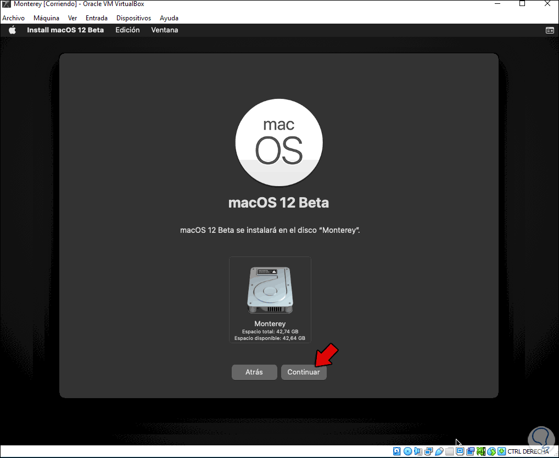Image resolution: width=559 pixels, height=458 pixels.
Task: Click the green CPU virtualization status icon
Action: pos(481,451)
